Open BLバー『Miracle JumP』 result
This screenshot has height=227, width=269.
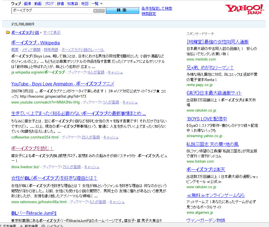click(34, 213)
